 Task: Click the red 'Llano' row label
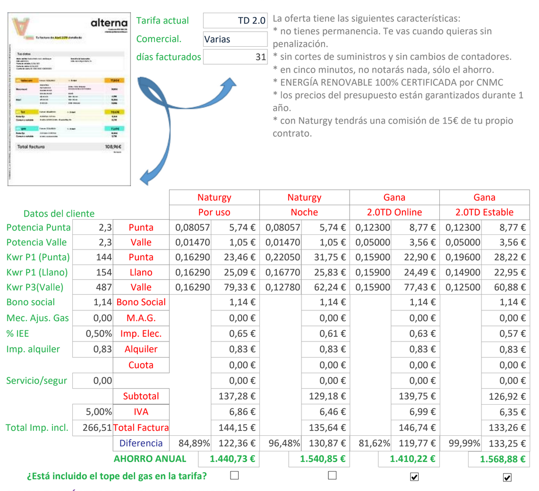click(141, 273)
